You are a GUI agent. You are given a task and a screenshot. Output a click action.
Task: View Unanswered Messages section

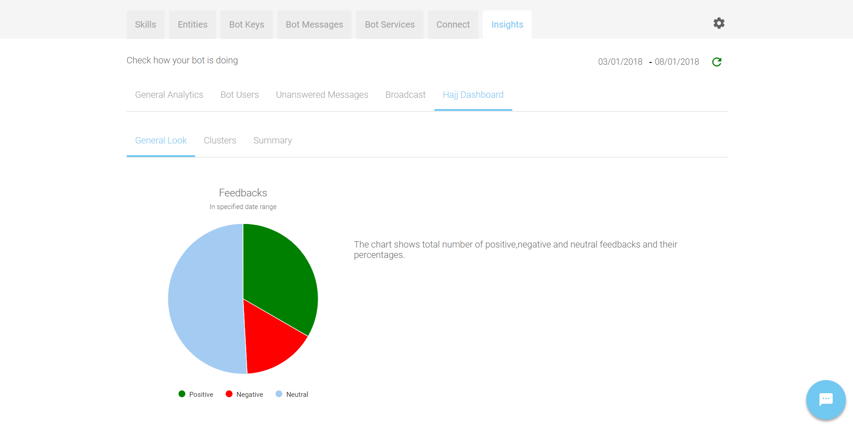[322, 95]
